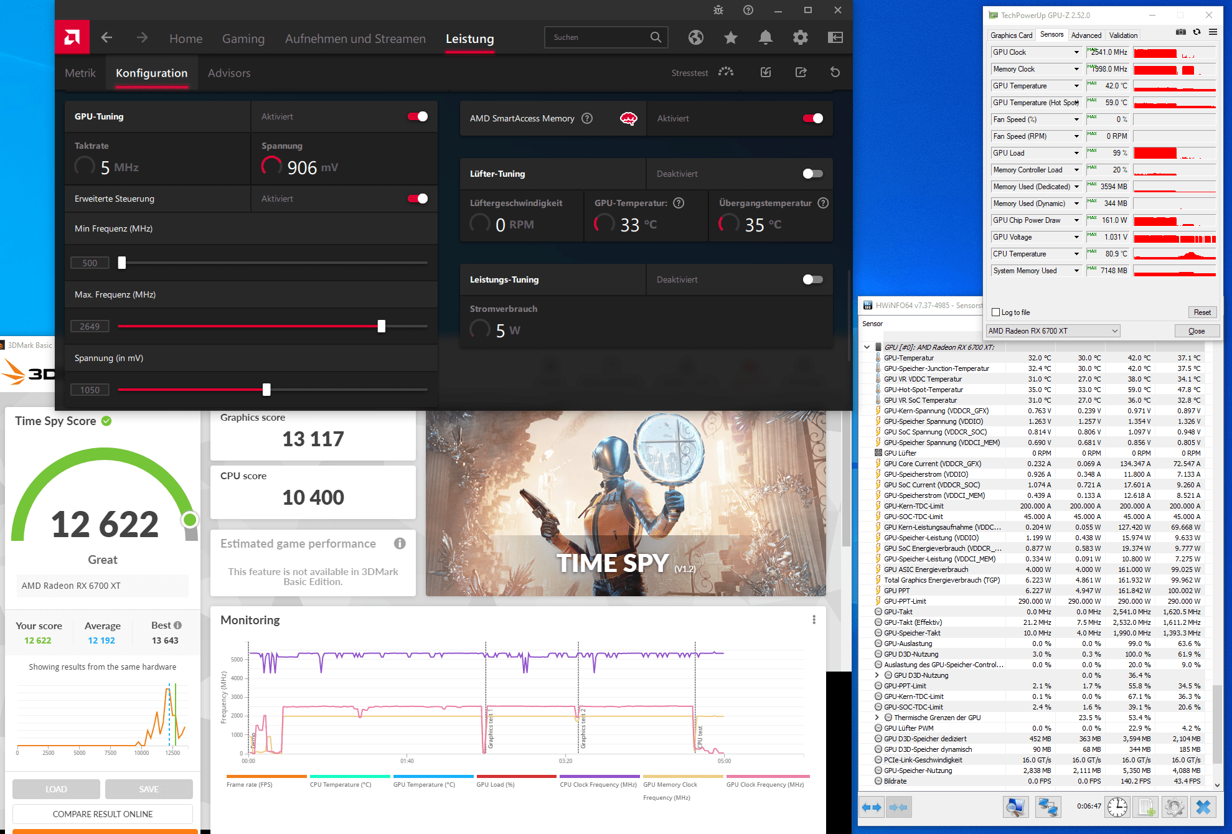The height and width of the screenshot is (834, 1232).
Task: Click the GPU-Temperatur help icon
Action: (679, 203)
